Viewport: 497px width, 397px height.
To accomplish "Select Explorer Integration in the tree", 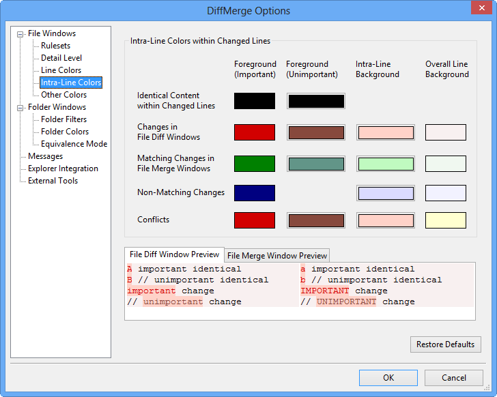I will 63,168.
